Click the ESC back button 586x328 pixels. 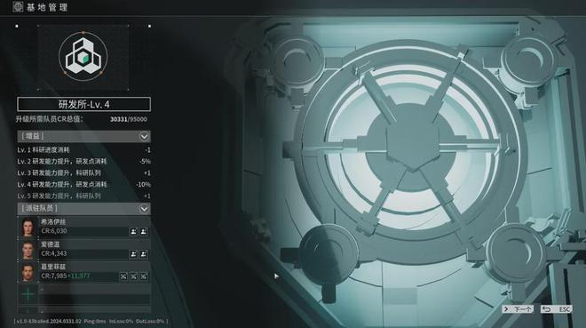pyautogui.click(x=556, y=309)
